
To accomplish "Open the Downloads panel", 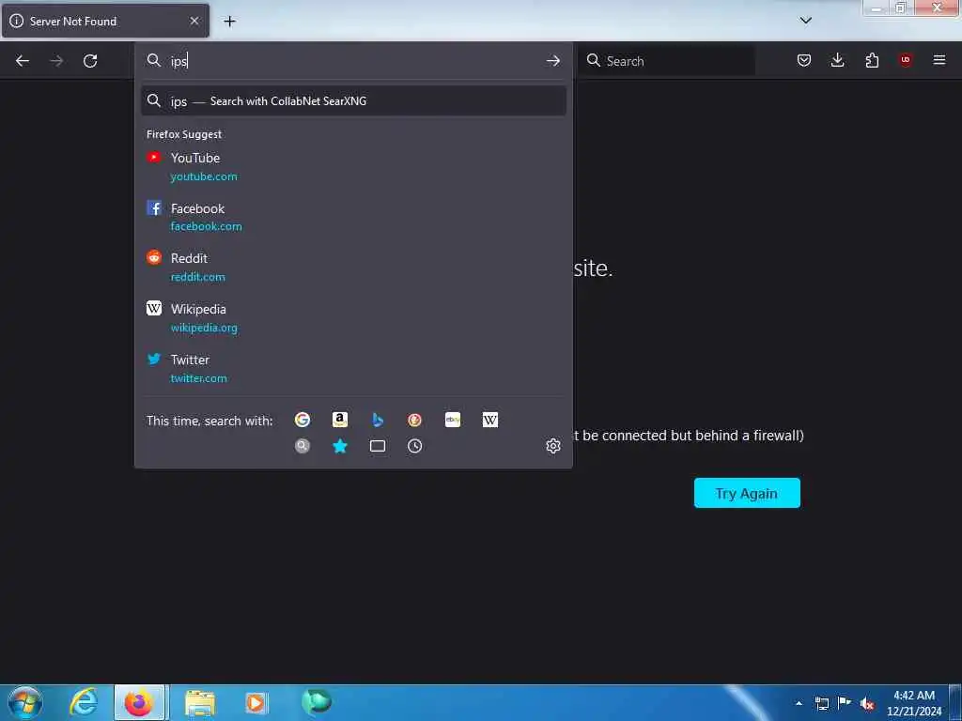I will (x=837, y=60).
